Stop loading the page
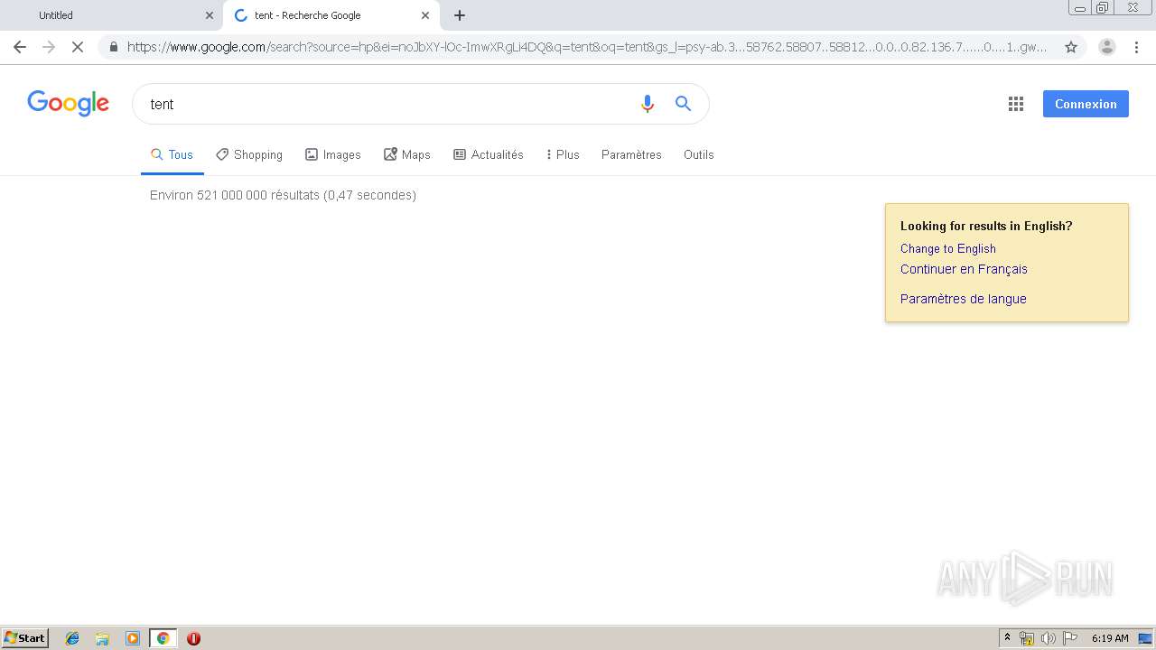Viewport: 1156px width, 650px height. 78,47
